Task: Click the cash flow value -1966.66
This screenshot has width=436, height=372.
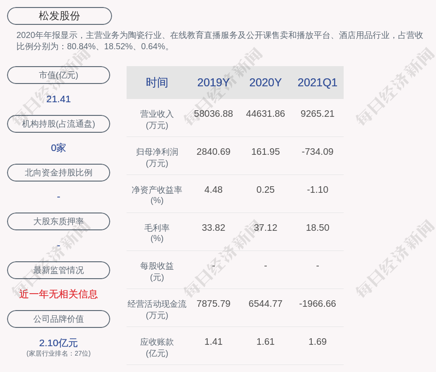Action: pos(317,304)
